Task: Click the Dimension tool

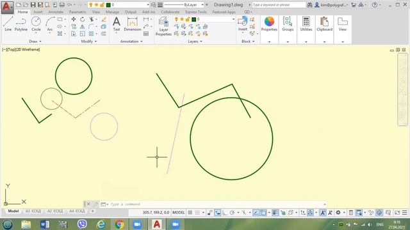Action: coord(133,24)
